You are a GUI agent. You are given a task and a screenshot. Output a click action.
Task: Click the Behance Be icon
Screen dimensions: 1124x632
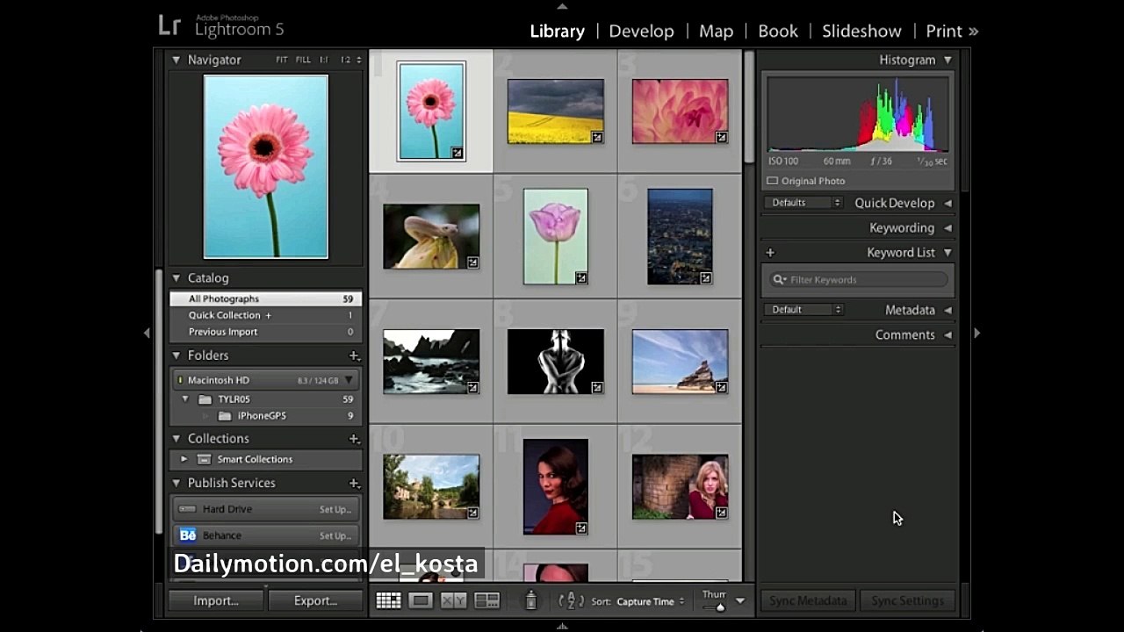coord(187,535)
